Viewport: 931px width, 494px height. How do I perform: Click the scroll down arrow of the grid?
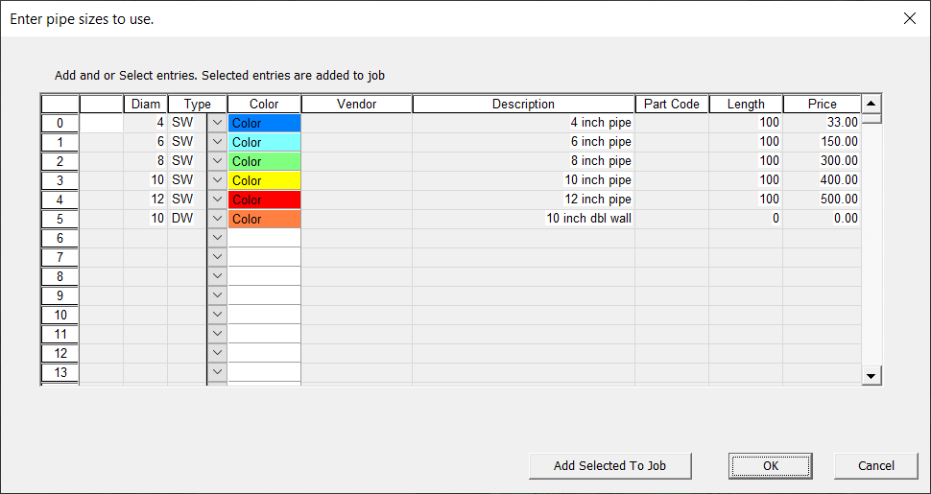click(871, 376)
